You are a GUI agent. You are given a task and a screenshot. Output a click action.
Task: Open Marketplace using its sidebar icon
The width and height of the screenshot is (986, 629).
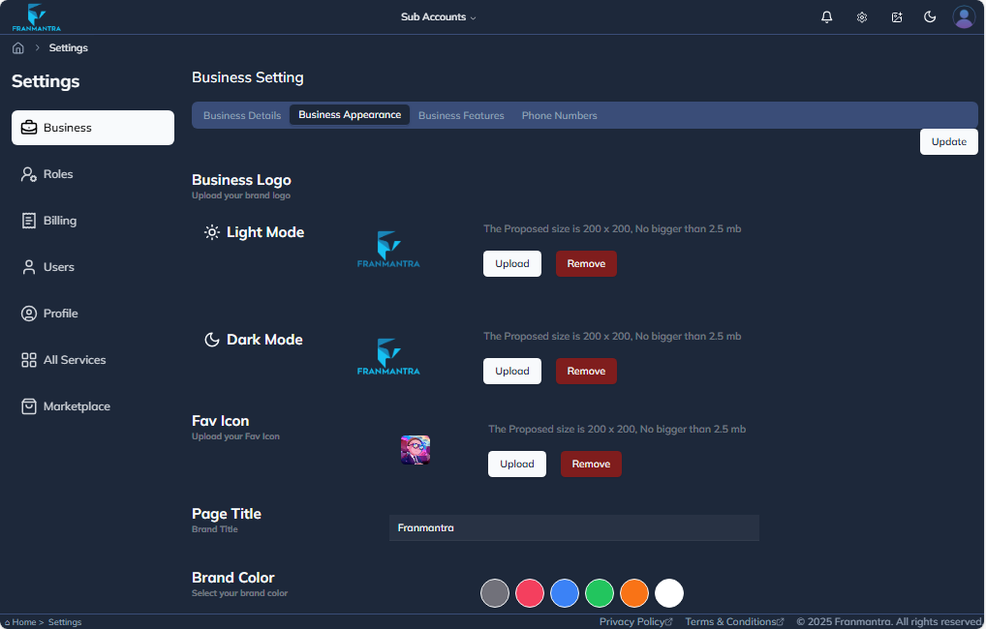pyautogui.click(x=27, y=405)
